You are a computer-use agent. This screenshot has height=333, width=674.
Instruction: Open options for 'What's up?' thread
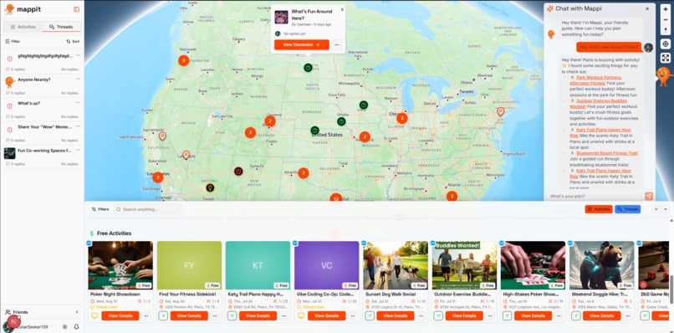[x=78, y=102]
